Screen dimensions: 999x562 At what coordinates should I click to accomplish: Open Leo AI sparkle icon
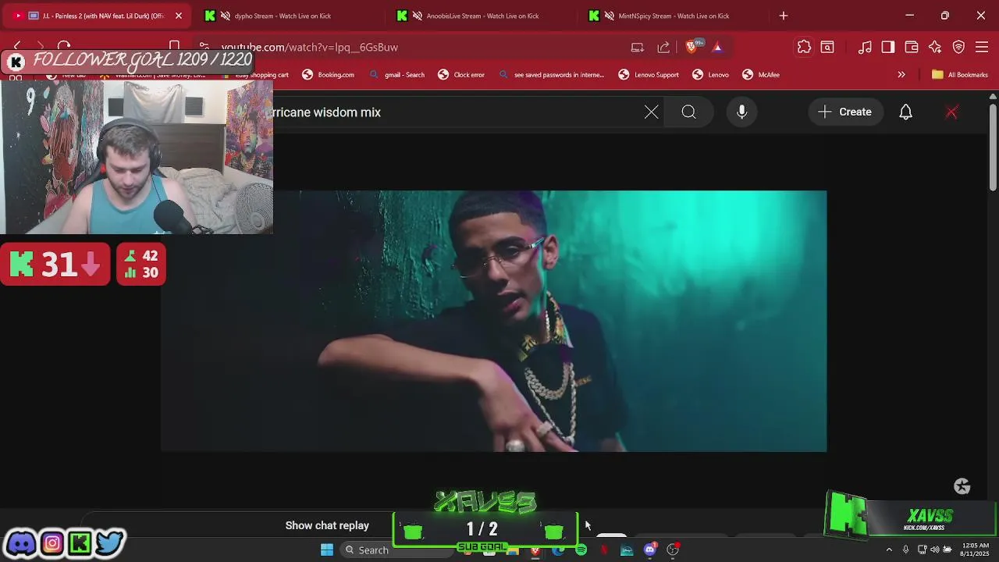[x=935, y=47]
